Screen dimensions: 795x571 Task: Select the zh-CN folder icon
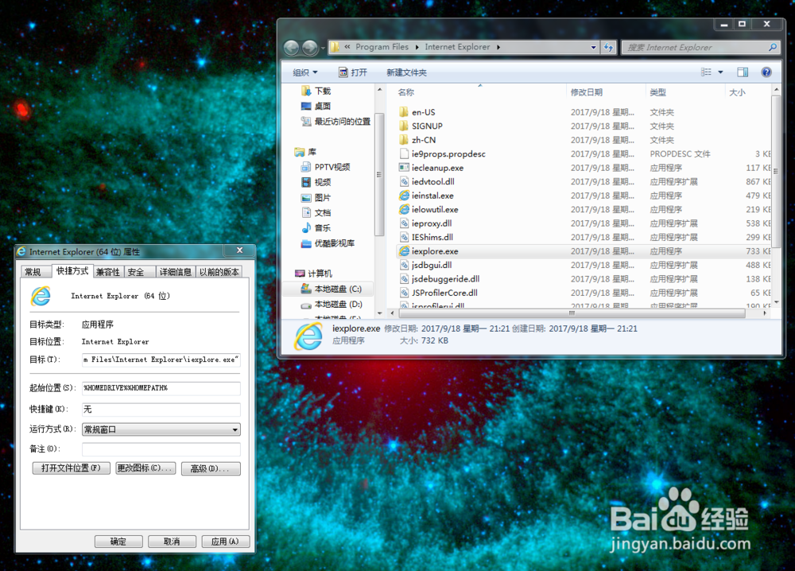coord(404,139)
